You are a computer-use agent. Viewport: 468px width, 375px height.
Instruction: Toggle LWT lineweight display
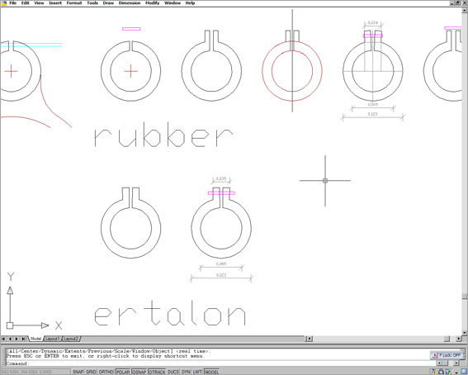pos(197,372)
